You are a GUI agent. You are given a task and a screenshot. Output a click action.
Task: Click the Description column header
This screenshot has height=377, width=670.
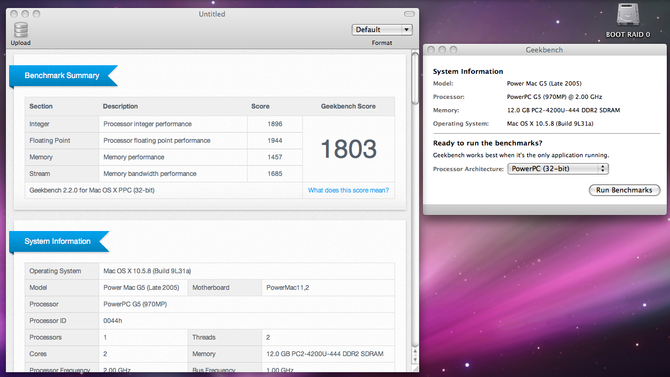pyautogui.click(x=121, y=106)
